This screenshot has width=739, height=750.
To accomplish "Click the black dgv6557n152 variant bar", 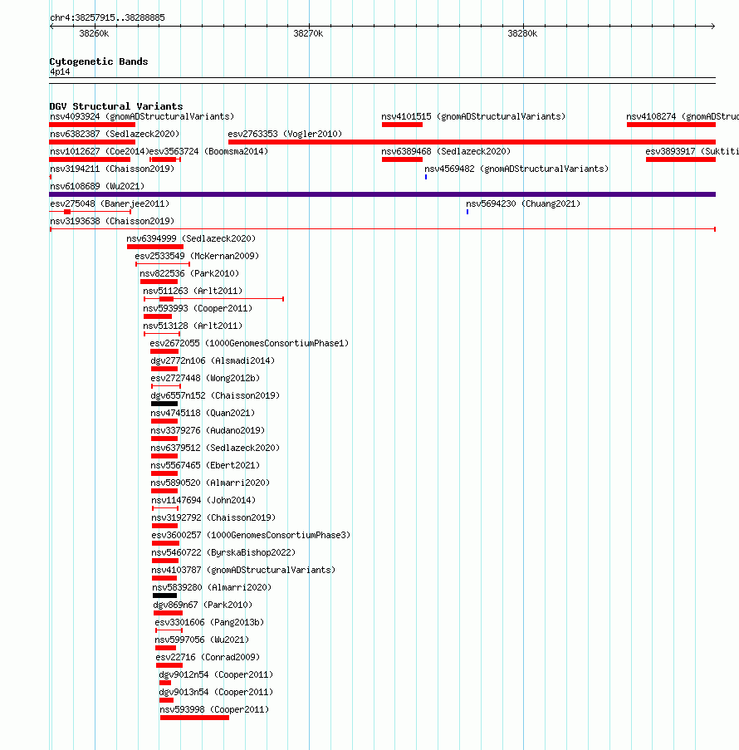I will (x=164, y=404).
